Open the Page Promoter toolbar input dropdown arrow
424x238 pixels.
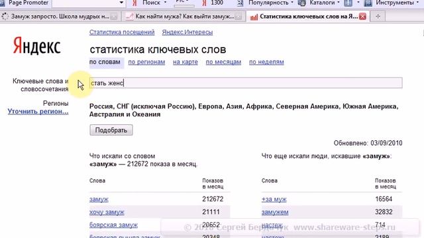click(121, 3)
